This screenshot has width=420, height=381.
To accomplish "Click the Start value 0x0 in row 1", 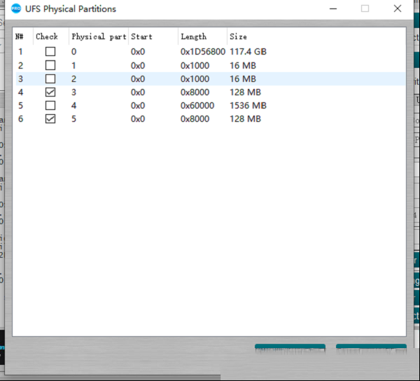I will coord(138,51).
